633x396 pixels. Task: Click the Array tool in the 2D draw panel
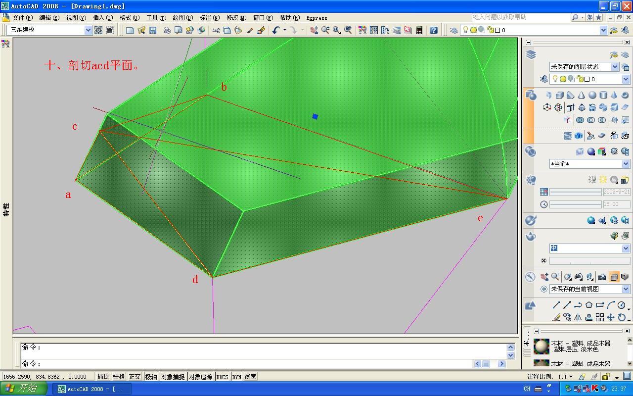click(600, 317)
